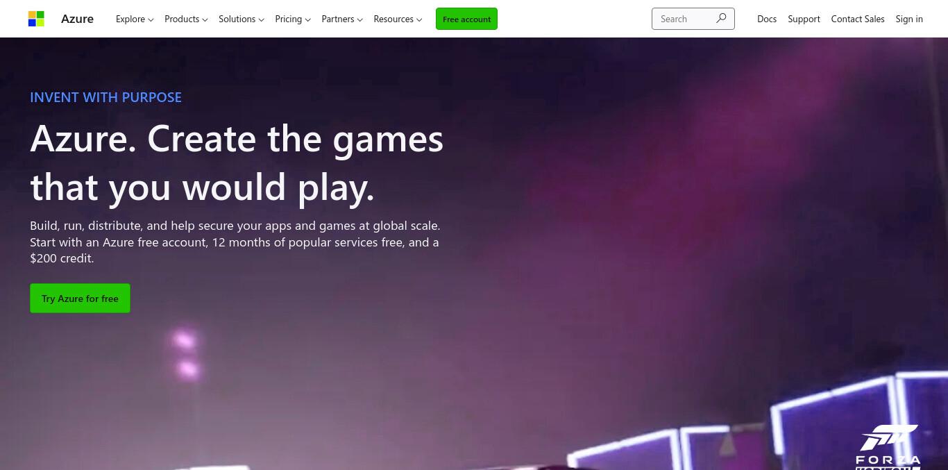Click the hero headline about creating games

237,163
